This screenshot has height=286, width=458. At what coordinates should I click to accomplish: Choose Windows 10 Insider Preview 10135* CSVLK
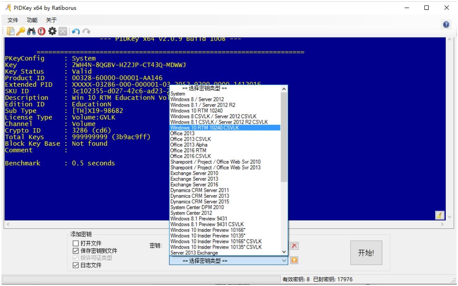(x=225, y=247)
